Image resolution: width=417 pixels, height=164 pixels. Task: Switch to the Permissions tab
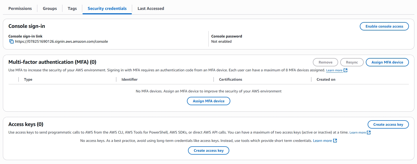20,8
